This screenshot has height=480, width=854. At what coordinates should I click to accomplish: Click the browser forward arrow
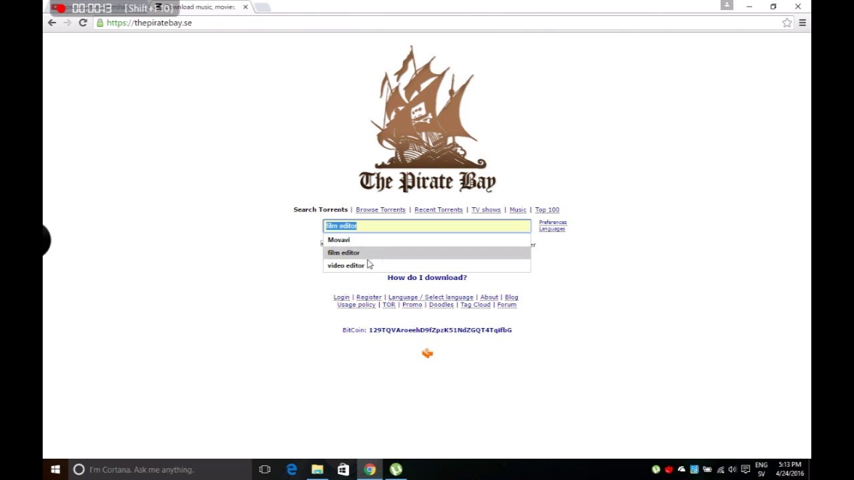pos(67,23)
